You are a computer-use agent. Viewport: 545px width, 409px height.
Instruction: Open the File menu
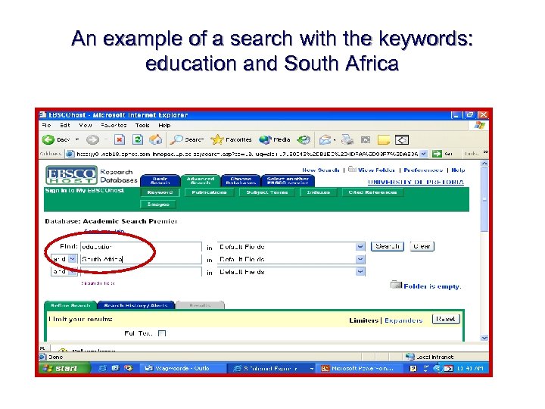coord(46,125)
